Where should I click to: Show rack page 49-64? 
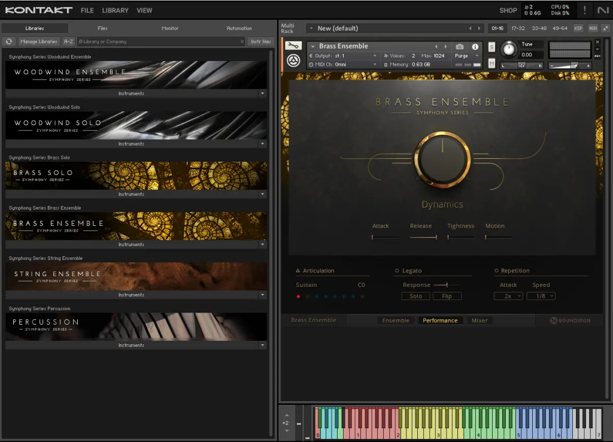560,28
